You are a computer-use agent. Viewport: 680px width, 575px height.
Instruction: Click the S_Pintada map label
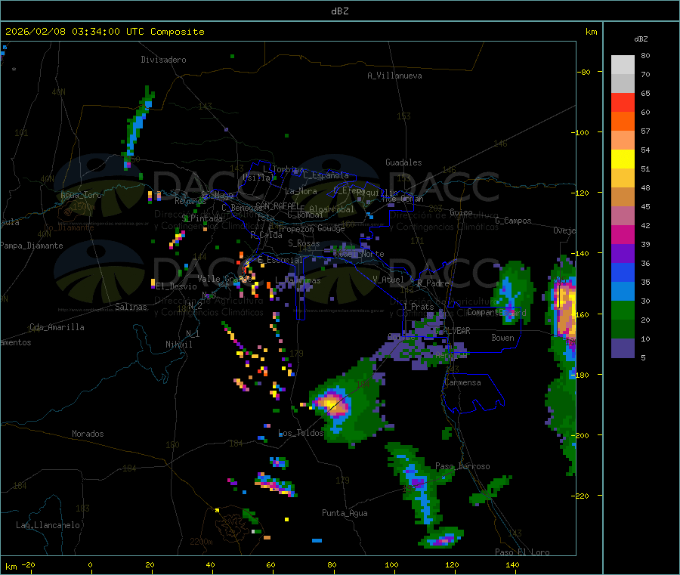click(x=202, y=218)
